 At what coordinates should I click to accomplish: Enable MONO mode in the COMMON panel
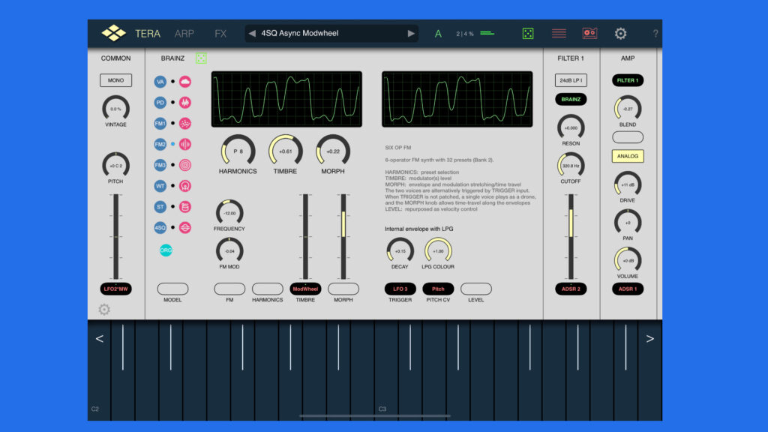coord(115,80)
